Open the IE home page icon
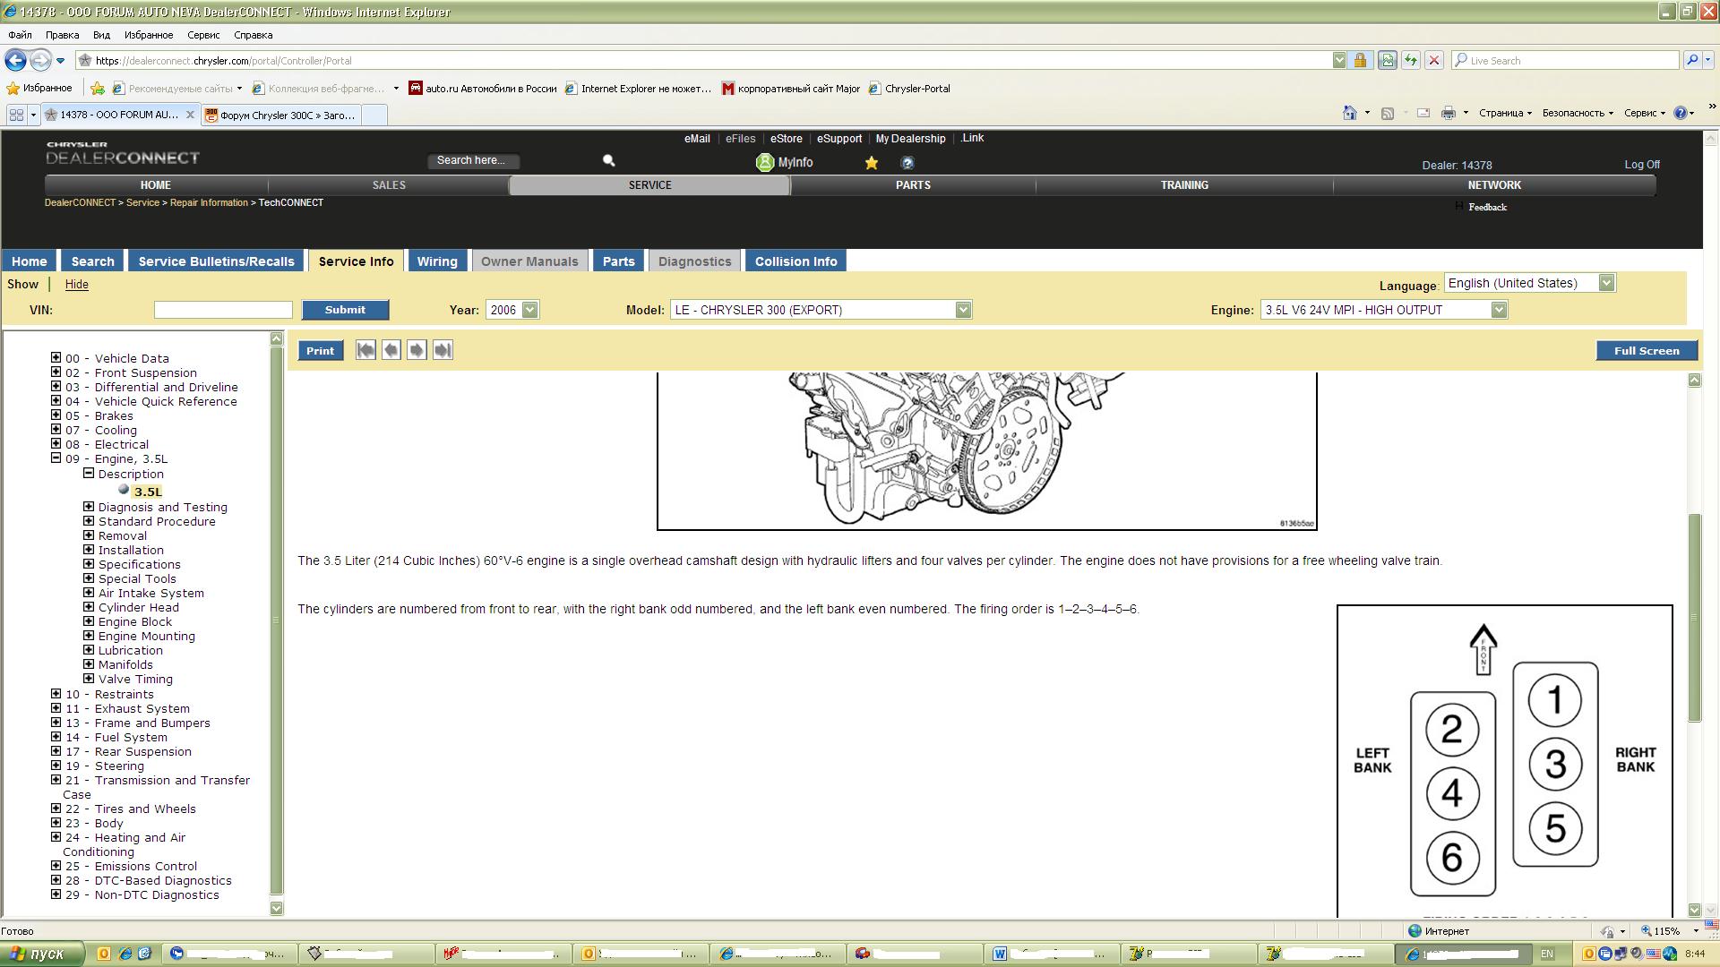Image resolution: width=1720 pixels, height=967 pixels. click(1350, 113)
